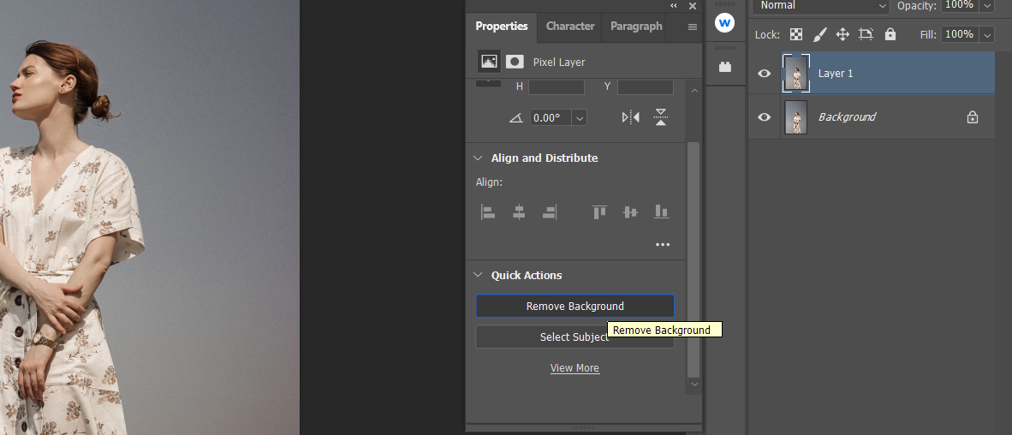Switch to the Character tab
The width and height of the screenshot is (1012, 435).
(x=570, y=27)
